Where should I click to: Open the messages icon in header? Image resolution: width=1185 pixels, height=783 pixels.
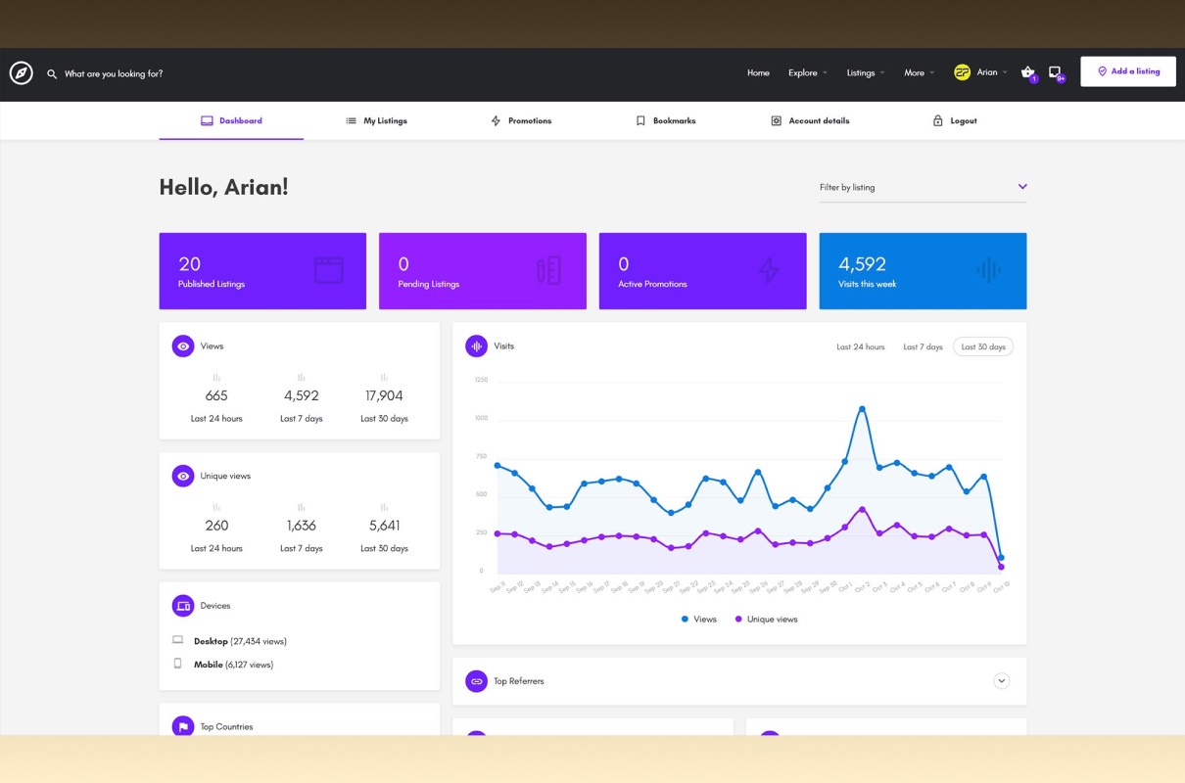[1055, 72]
